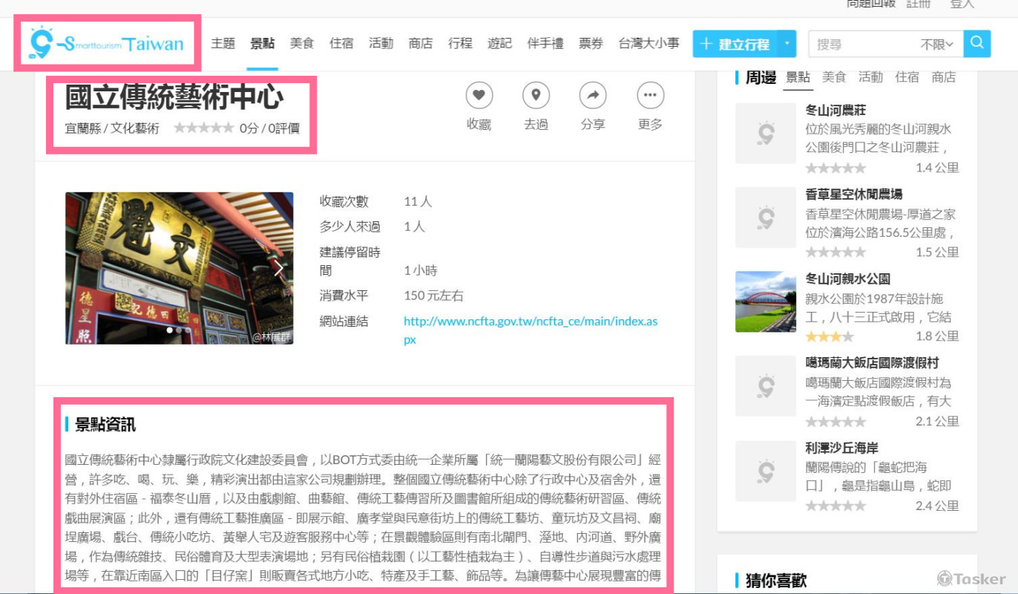Click the 分享 share arrow icon

click(593, 95)
